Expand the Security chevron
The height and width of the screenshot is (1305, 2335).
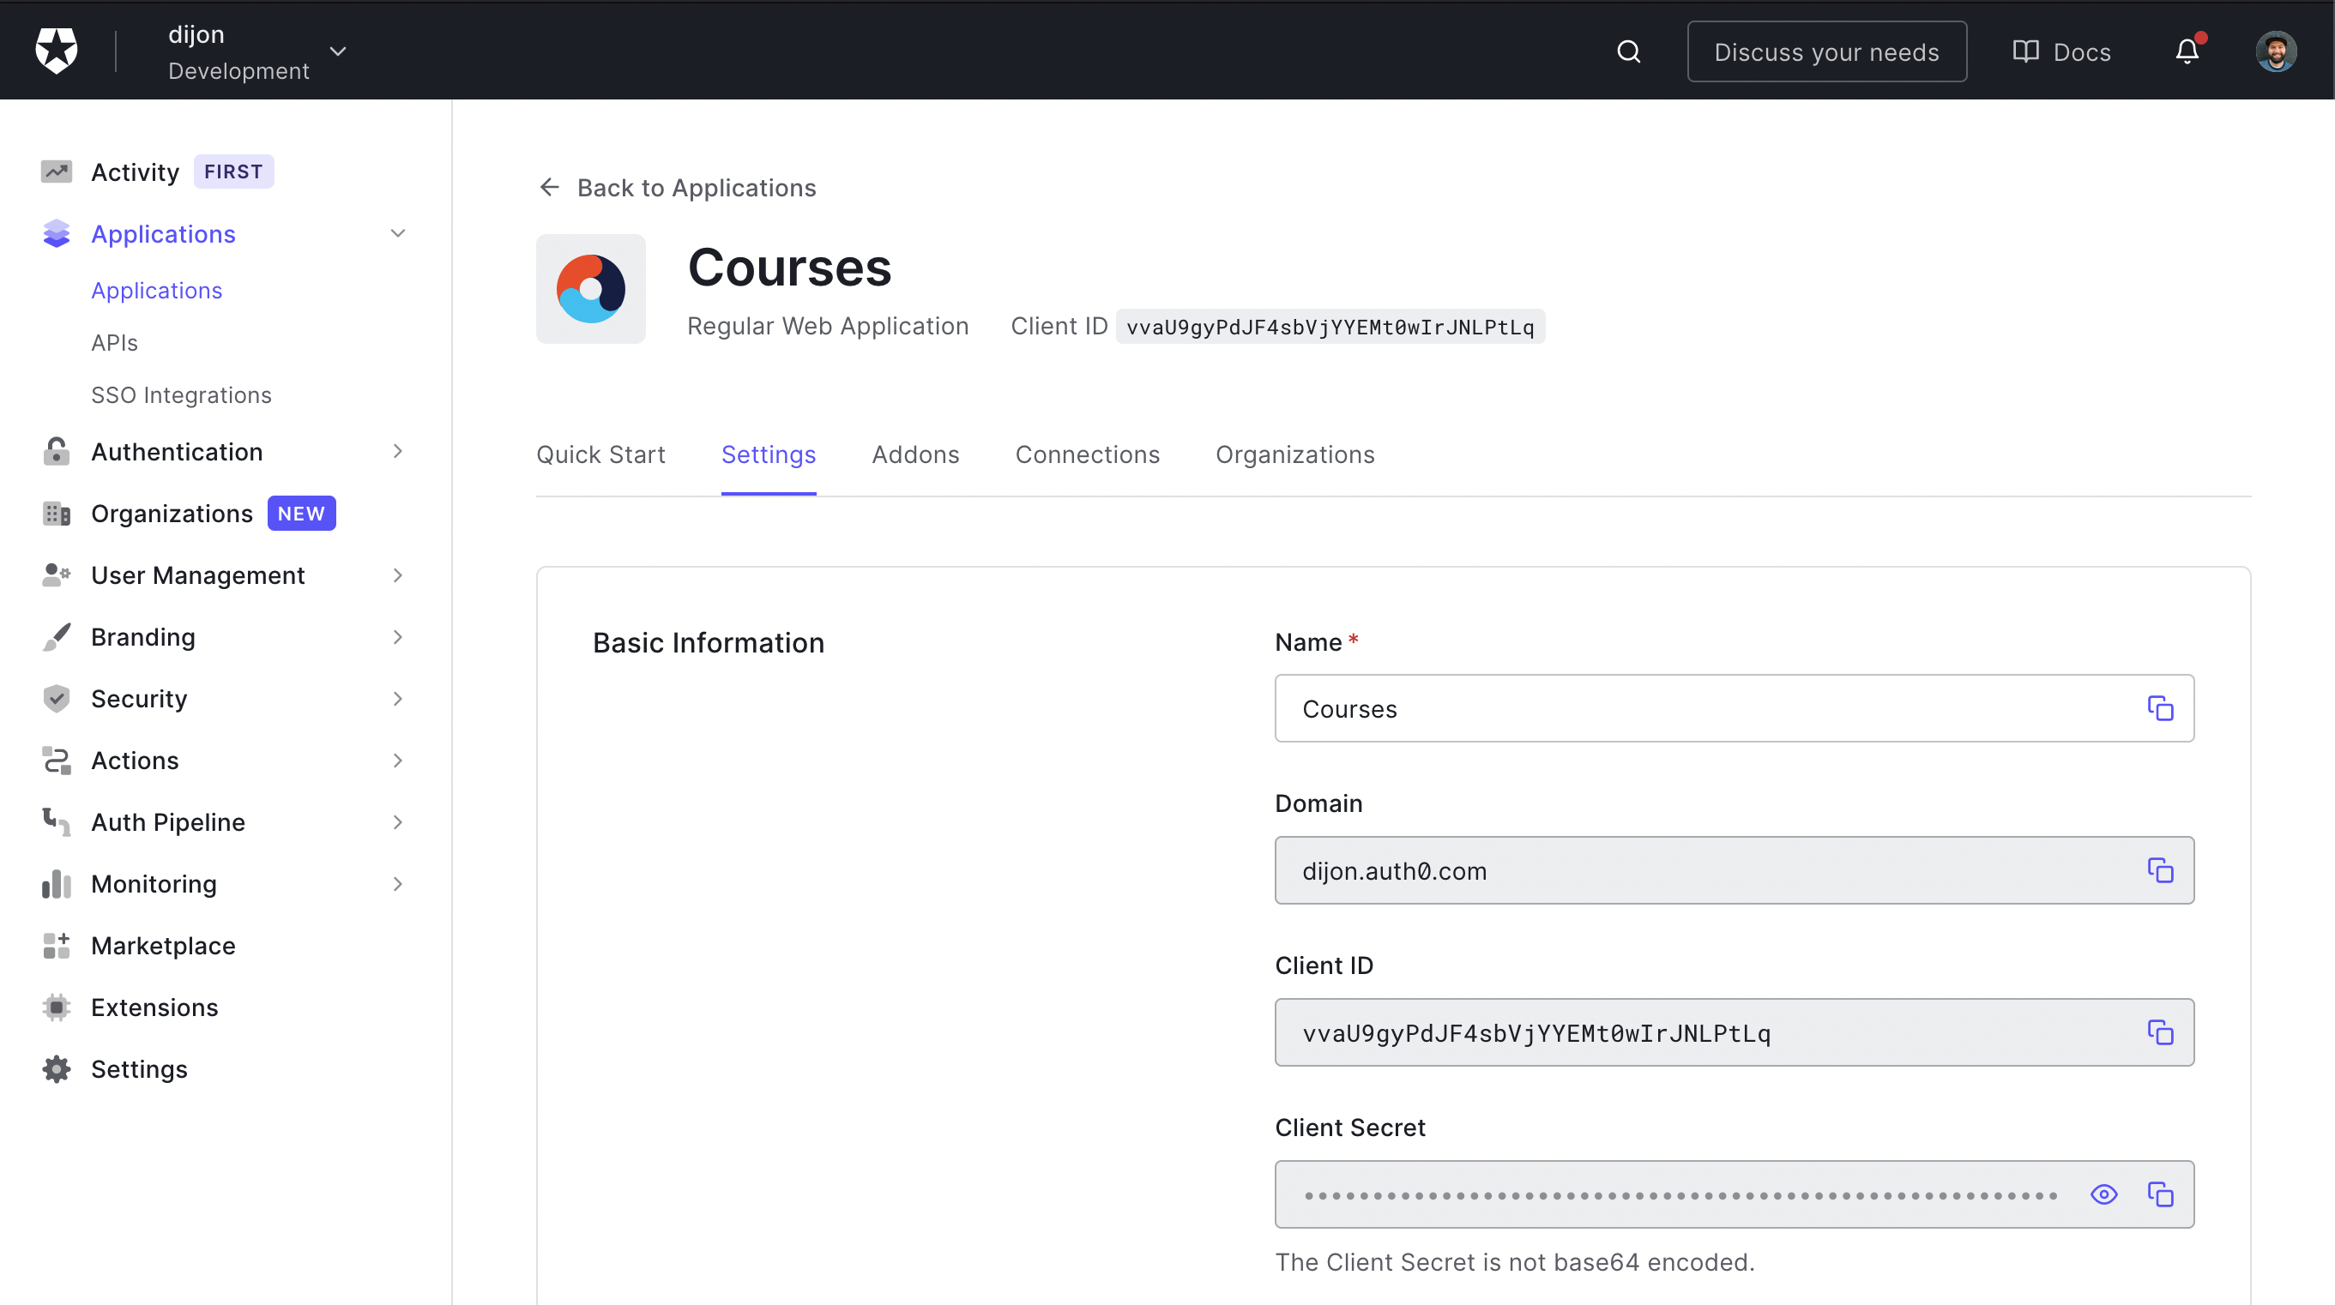tap(398, 699)
